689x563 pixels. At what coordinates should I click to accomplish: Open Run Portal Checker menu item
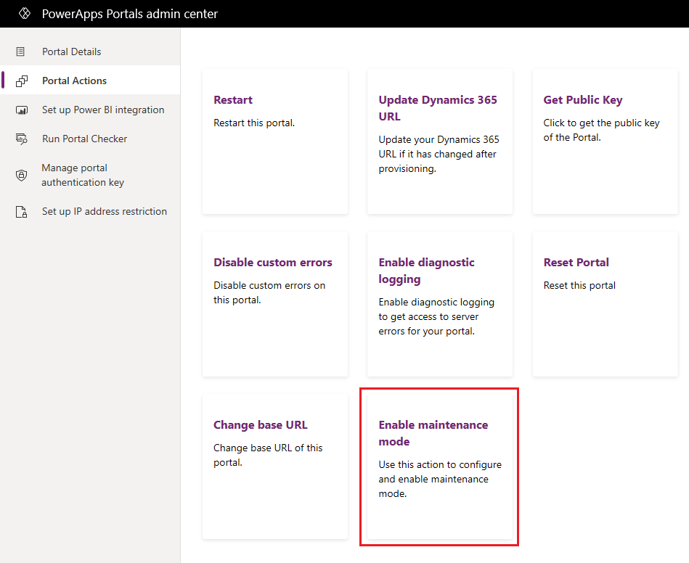[x=84, y=139]
